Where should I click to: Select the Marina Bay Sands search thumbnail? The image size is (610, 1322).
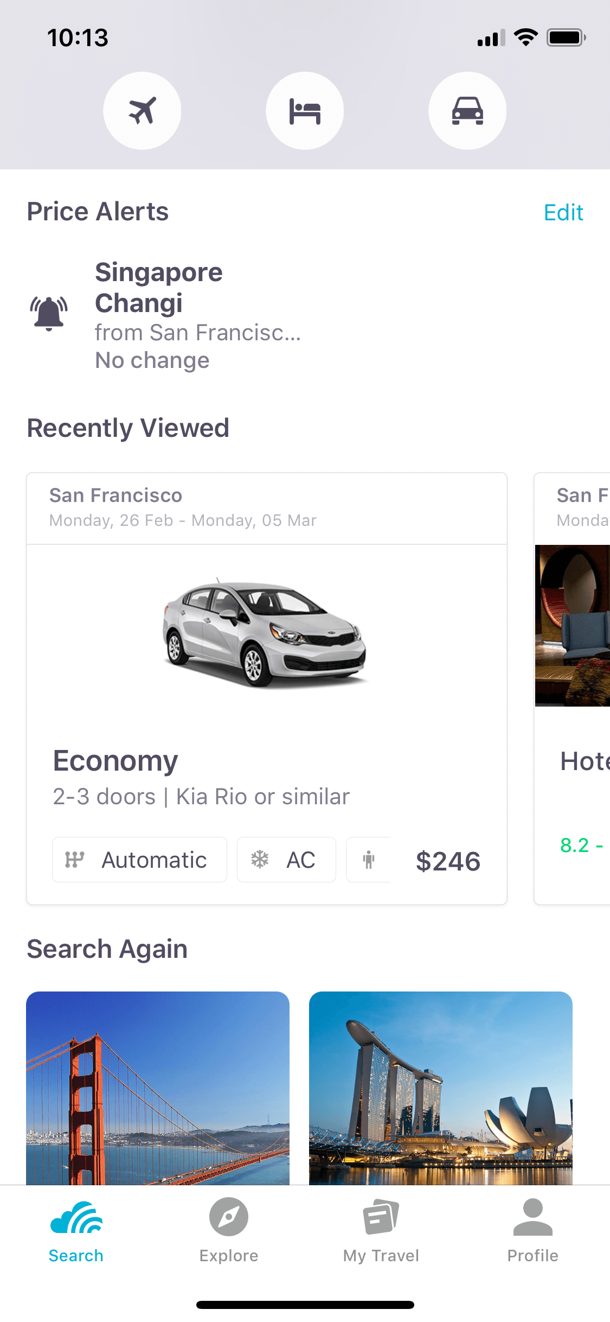pos(441,1088)
